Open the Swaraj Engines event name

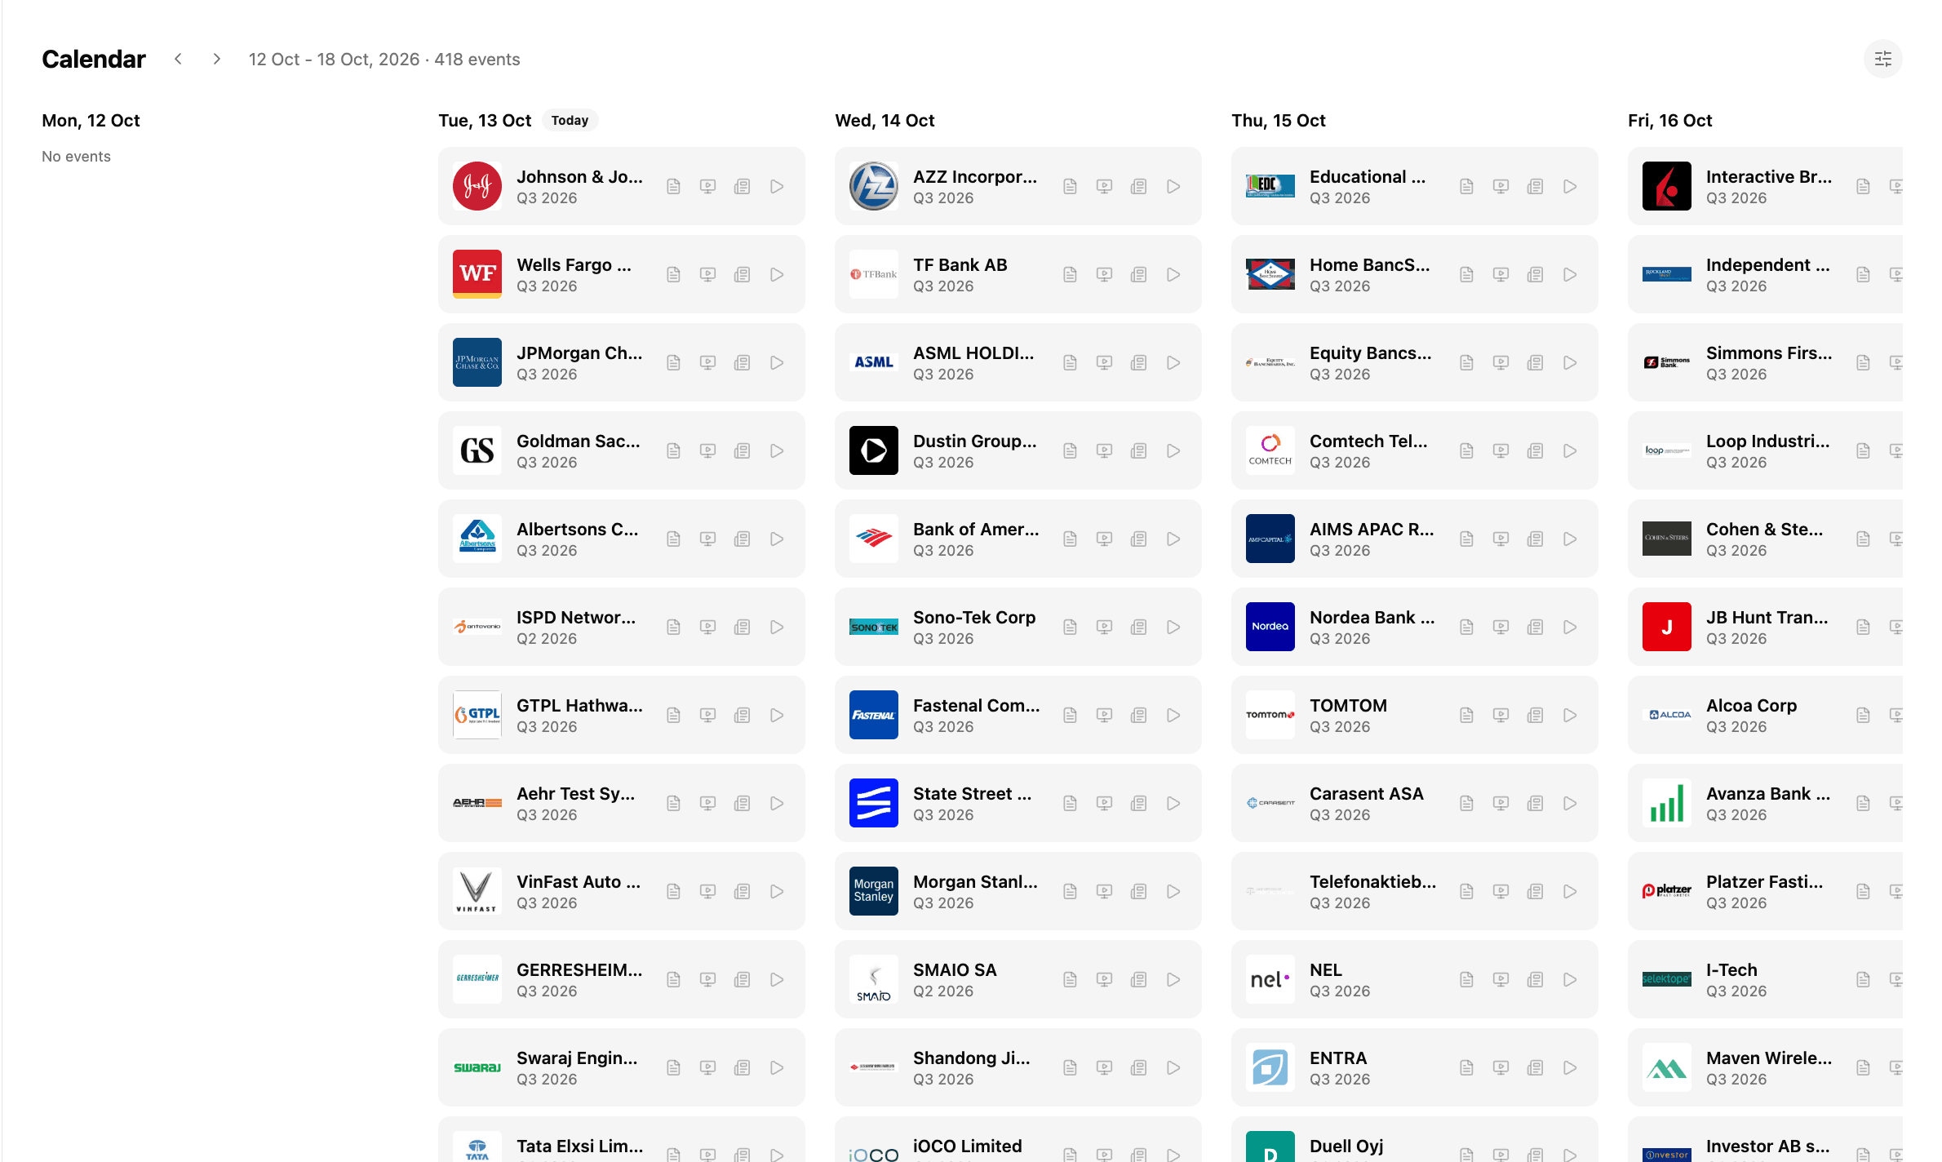coord(577,1058)
